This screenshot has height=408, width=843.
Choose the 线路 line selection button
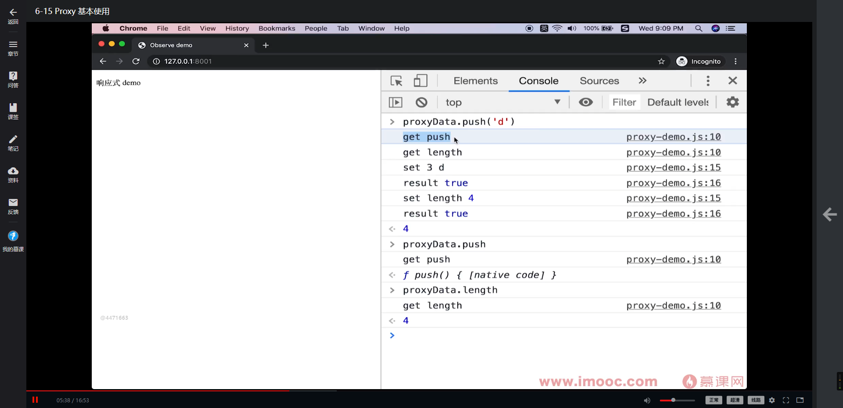(756, 400)
